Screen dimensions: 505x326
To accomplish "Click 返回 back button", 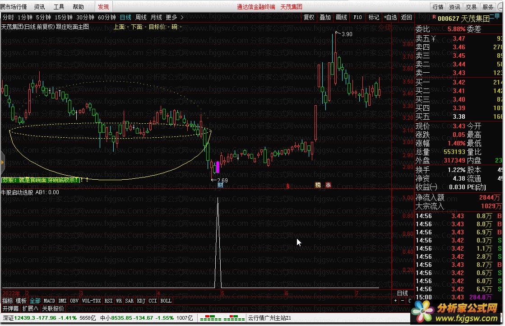I will click(x=406, y=18).
